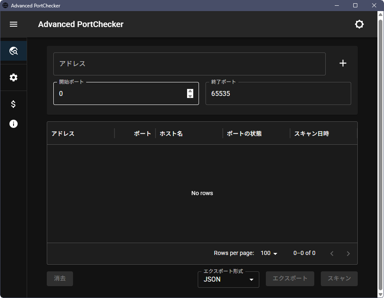The width and height of the screenshot is (384, 298).
Task: Toggle light/dark theme sun icon
Action: 359,24
